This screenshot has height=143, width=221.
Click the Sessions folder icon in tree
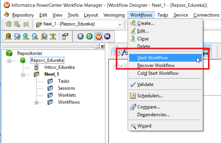[x=50, y=88]
